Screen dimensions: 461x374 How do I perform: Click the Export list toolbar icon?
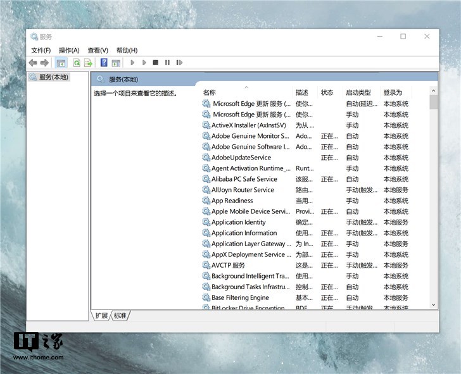click(88, 63)
